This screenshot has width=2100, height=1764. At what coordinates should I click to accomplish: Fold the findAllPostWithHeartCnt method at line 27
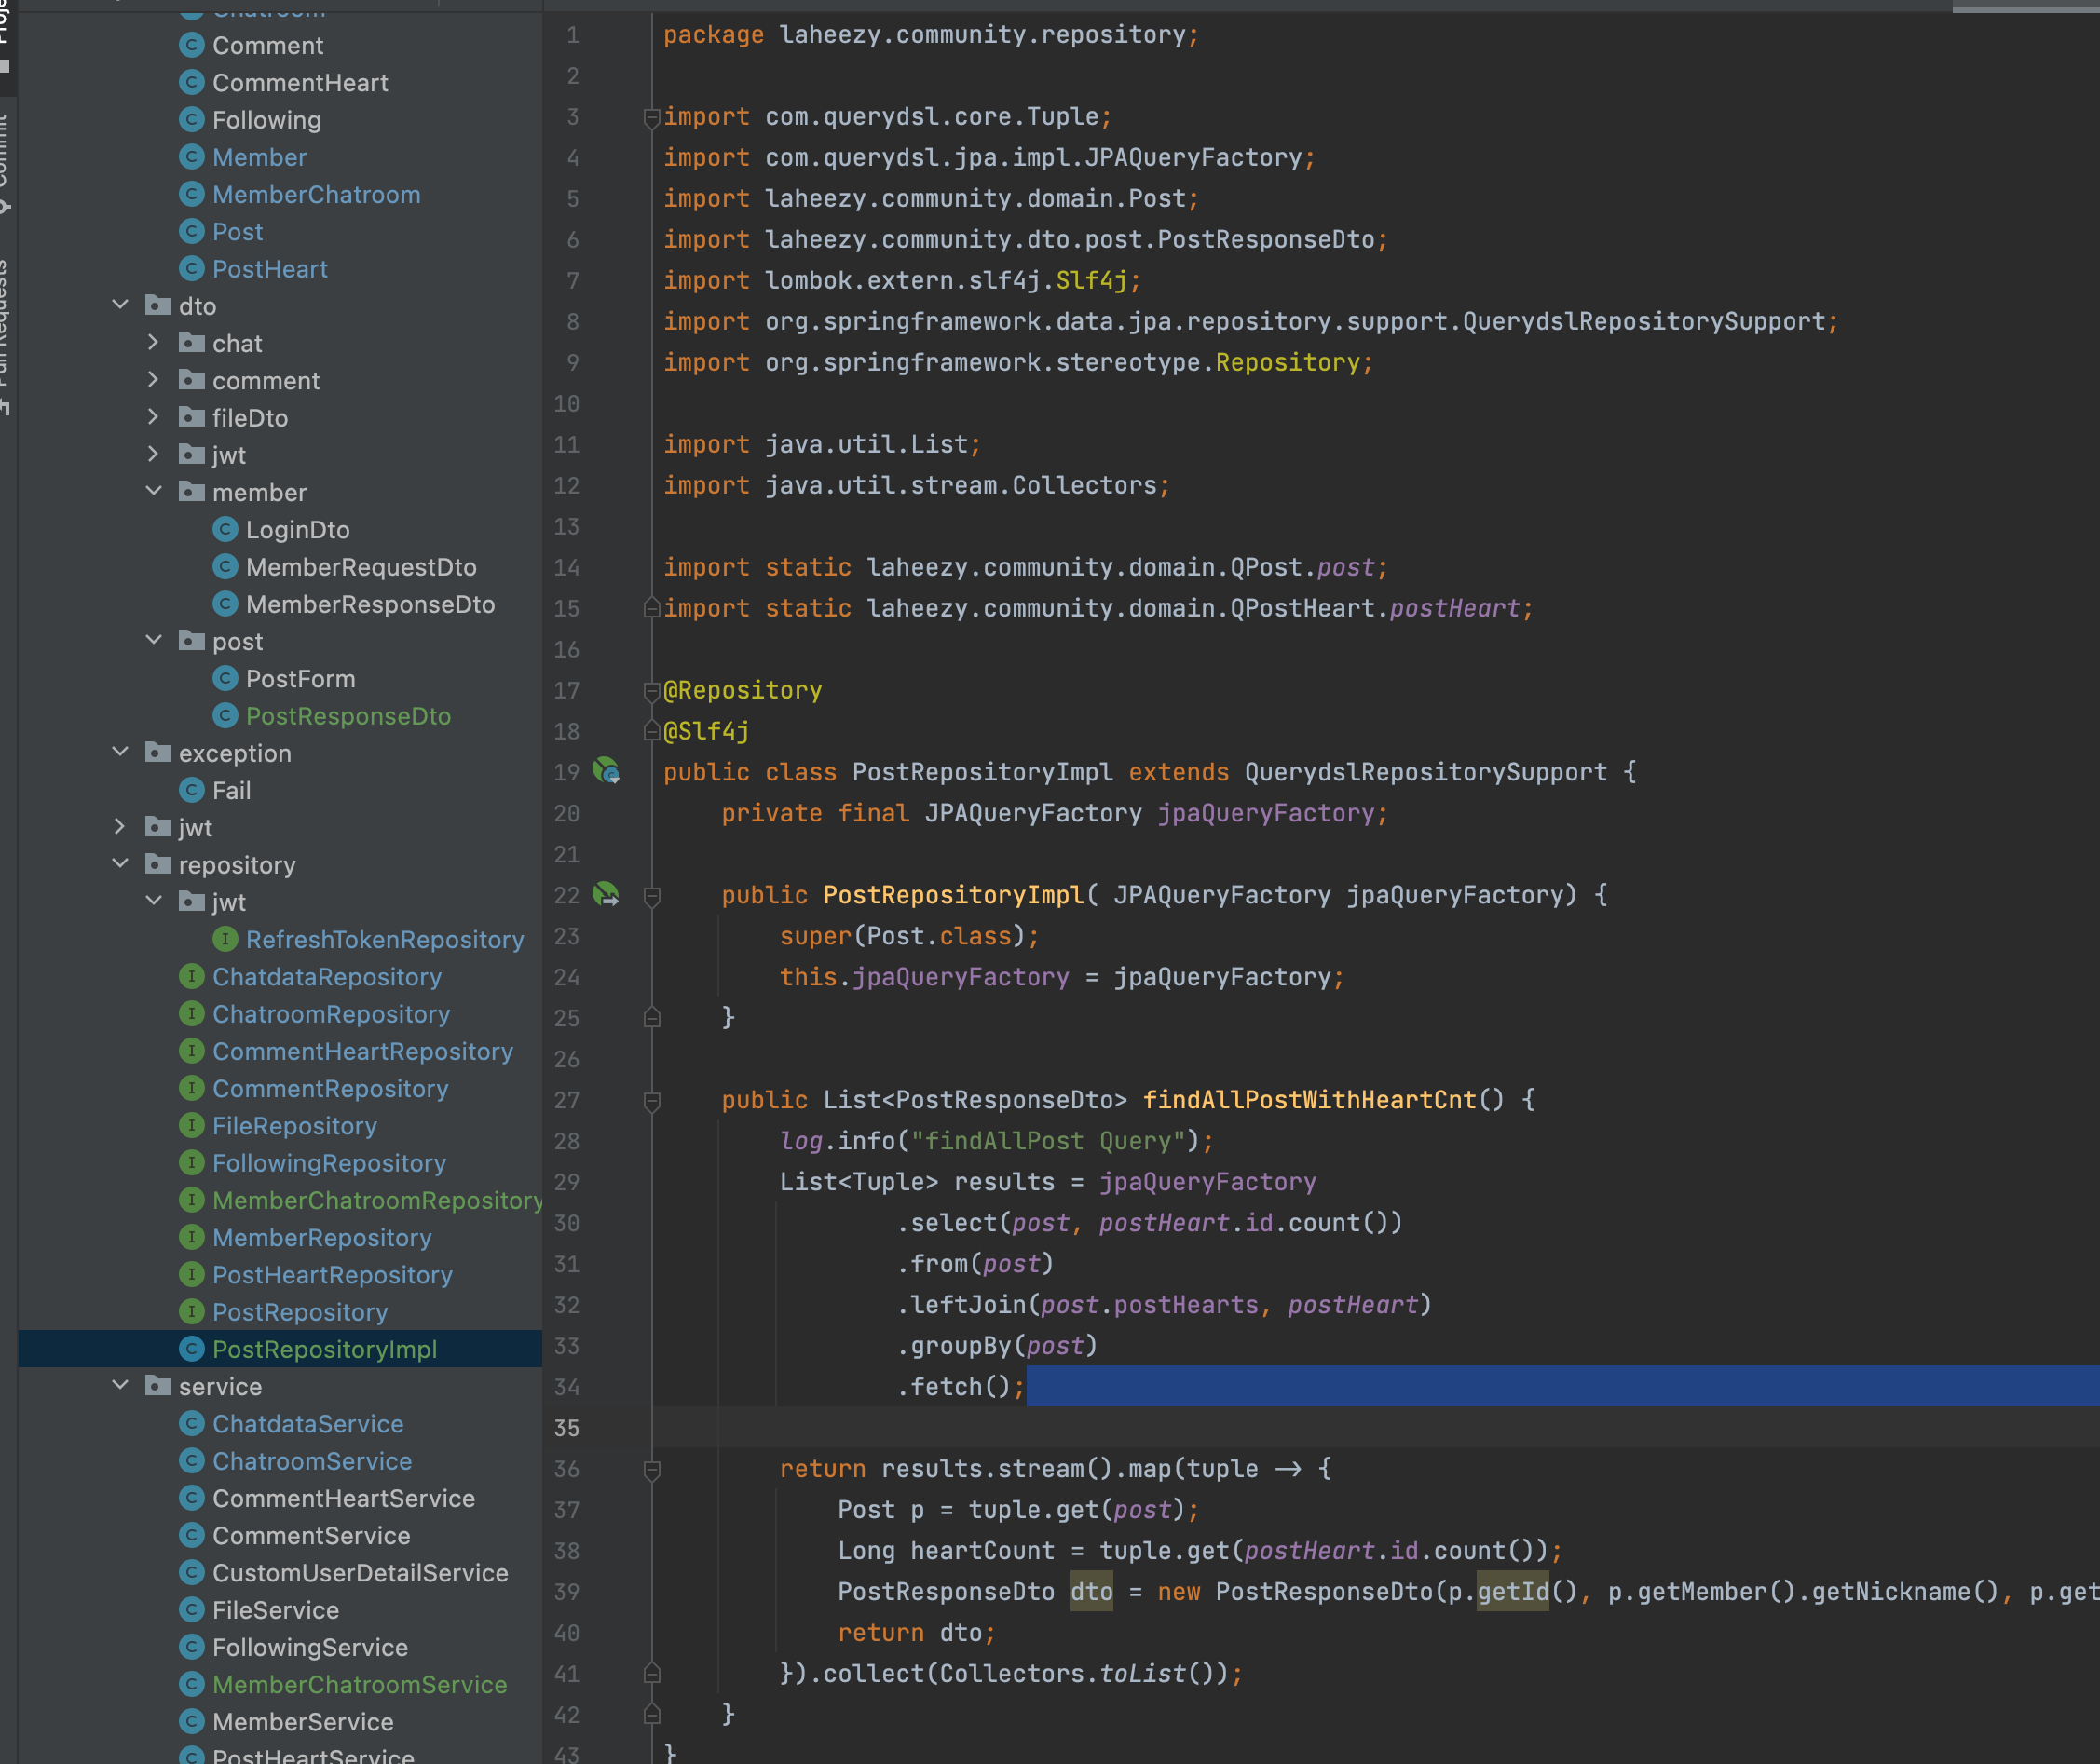(x=652, y=1100)
